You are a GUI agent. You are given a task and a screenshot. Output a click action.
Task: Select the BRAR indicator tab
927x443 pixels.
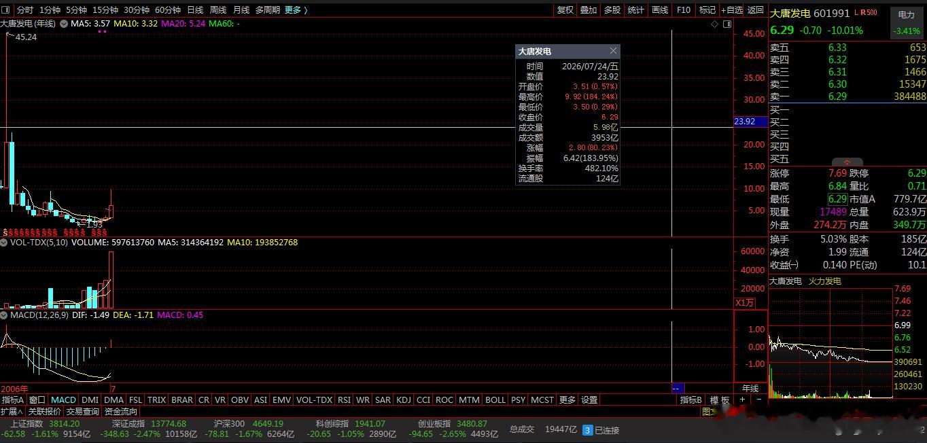pyautogui.click(x=182, y=400)
